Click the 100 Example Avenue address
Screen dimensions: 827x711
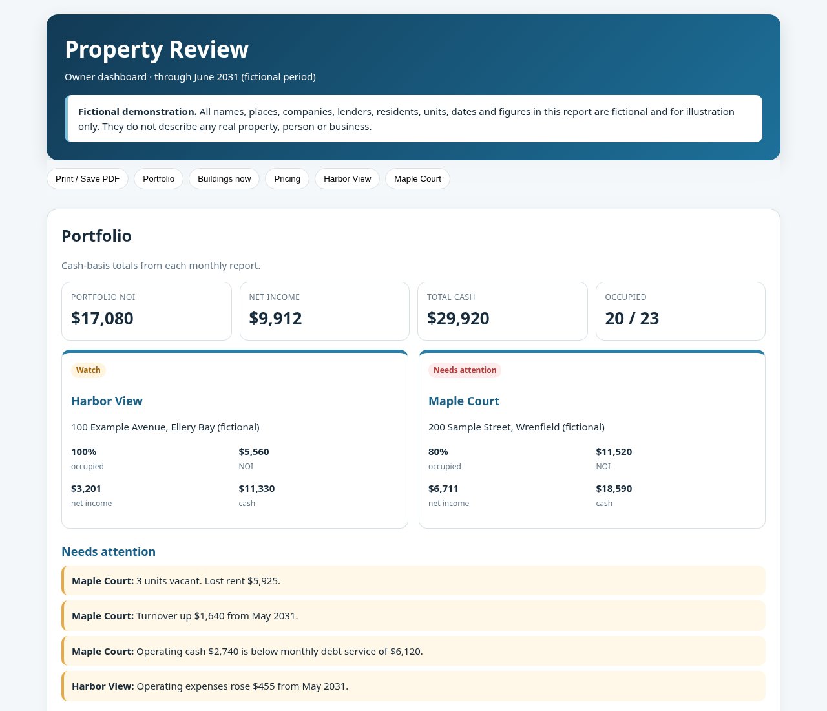(165, 427)
